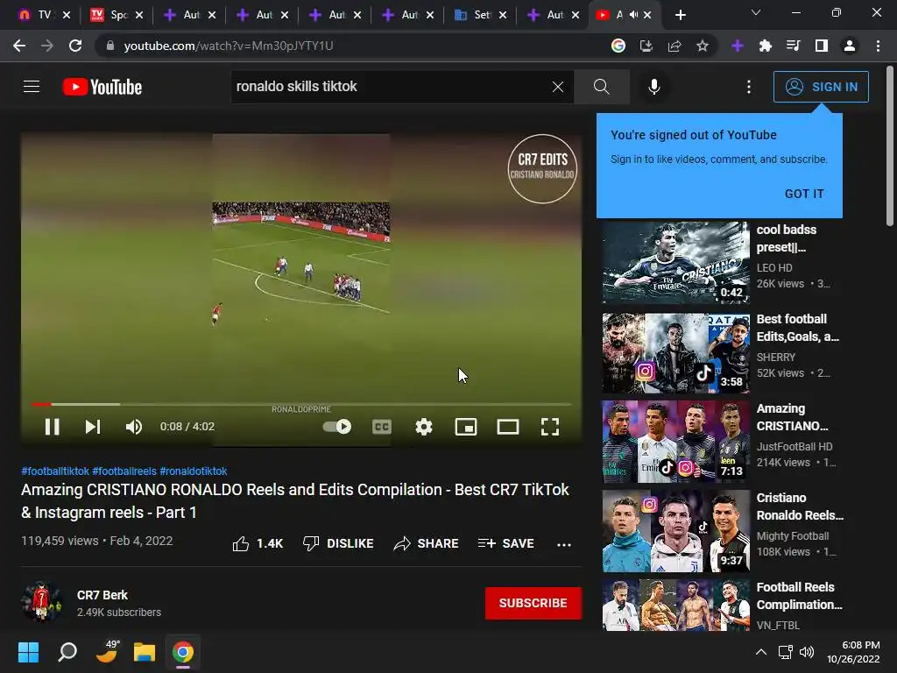Toggle the autoplay switch
897x673 pixels.
[337, 427]
